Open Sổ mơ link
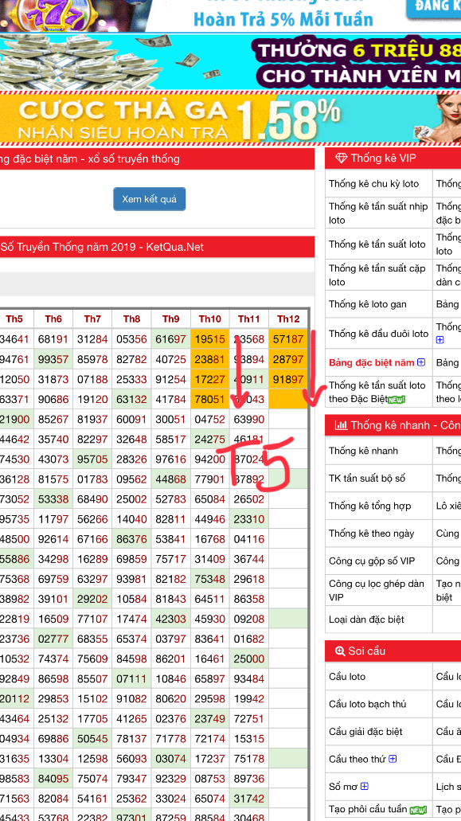Image resolution: width=461 pixels, height=821 pixels. pos(344,787)
